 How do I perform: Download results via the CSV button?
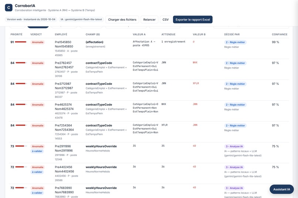tap(166, 20)
